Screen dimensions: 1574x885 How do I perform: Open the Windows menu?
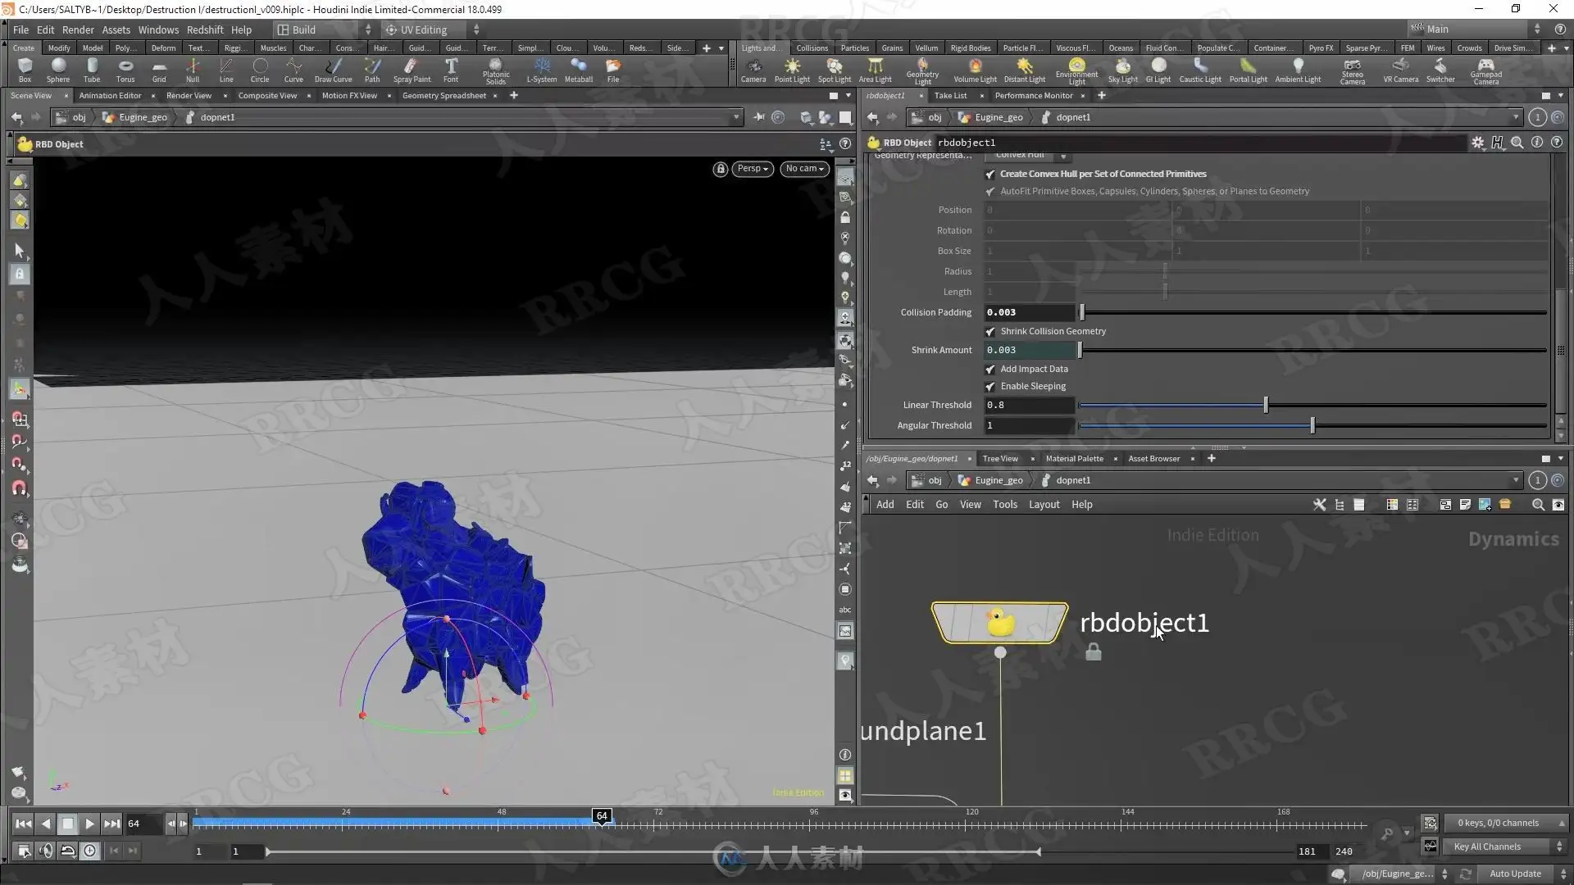pyautogui.click(x=158, y=29)
